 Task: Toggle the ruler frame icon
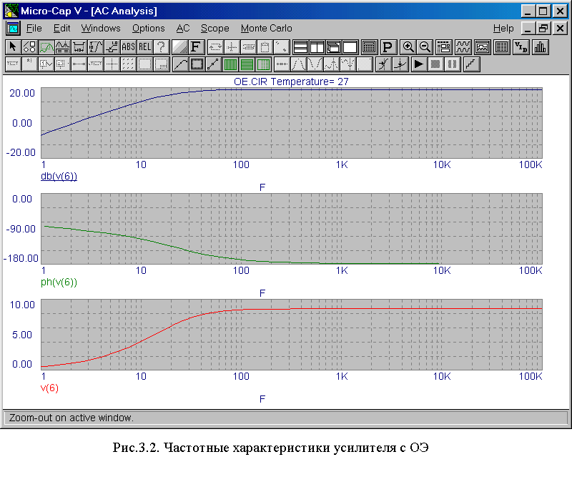coord(197,64)
